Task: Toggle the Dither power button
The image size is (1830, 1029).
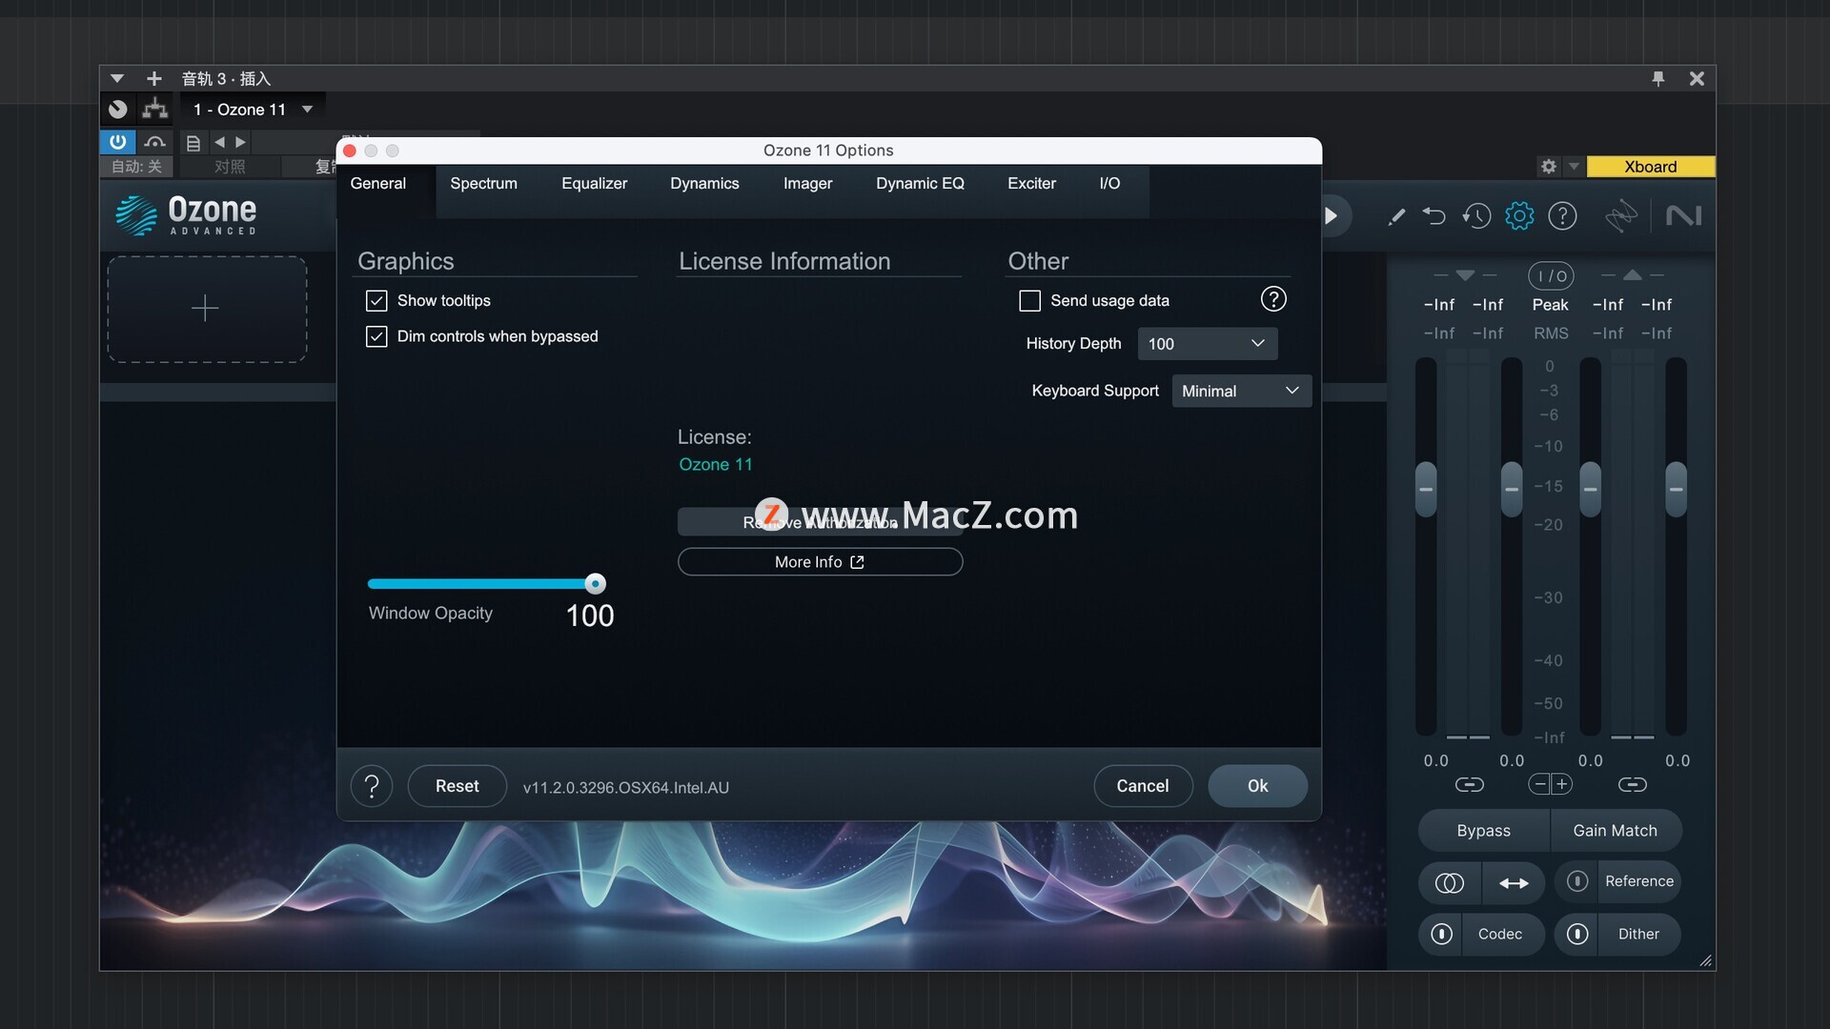Action: [x=1577, y=934]
